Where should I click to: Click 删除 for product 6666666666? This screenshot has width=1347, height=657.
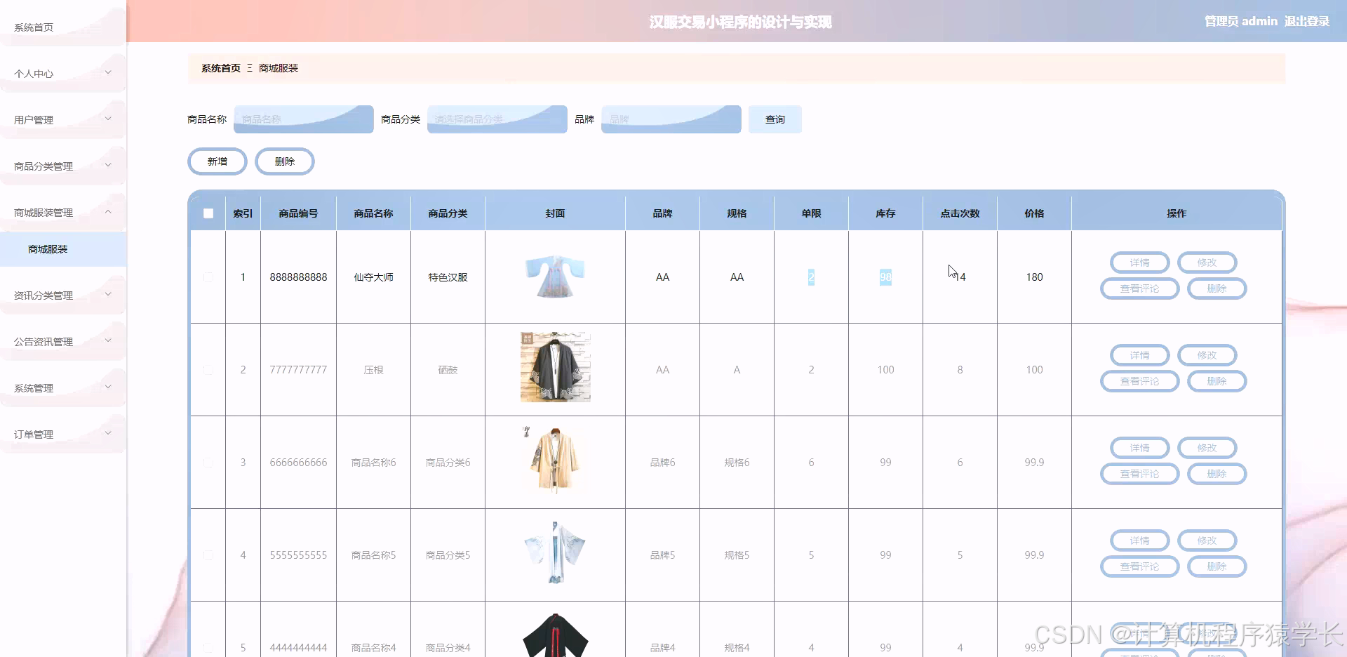tap(1217, 474)
